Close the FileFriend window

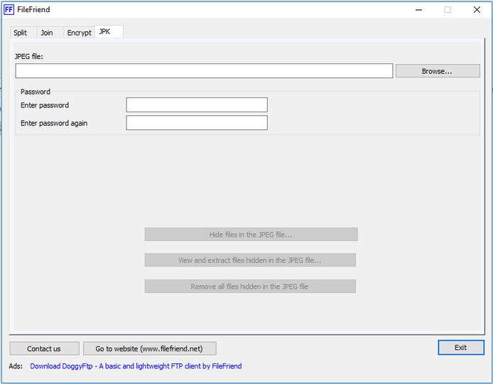tap(477, 10)
